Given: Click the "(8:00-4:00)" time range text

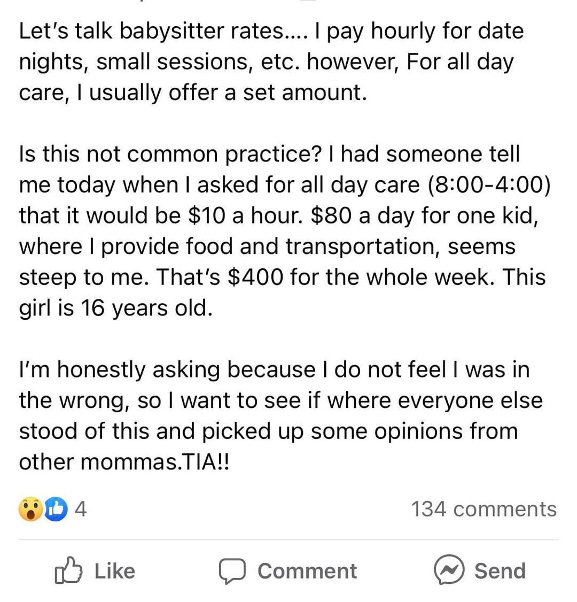Looking at the screenshot, I should point(489,185).
